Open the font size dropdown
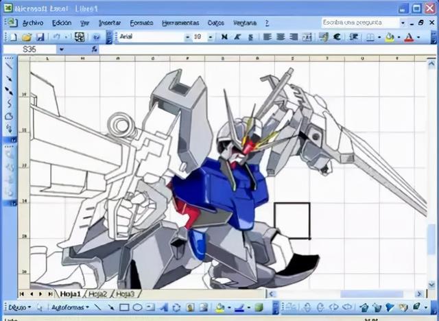439x321 pixels. click(211, 37)
